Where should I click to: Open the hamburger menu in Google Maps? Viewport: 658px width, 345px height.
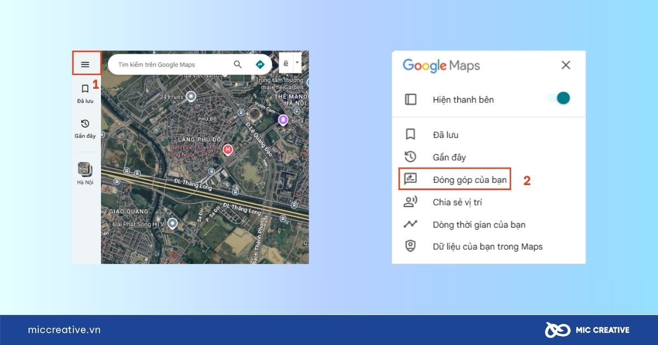coord(85,64)
